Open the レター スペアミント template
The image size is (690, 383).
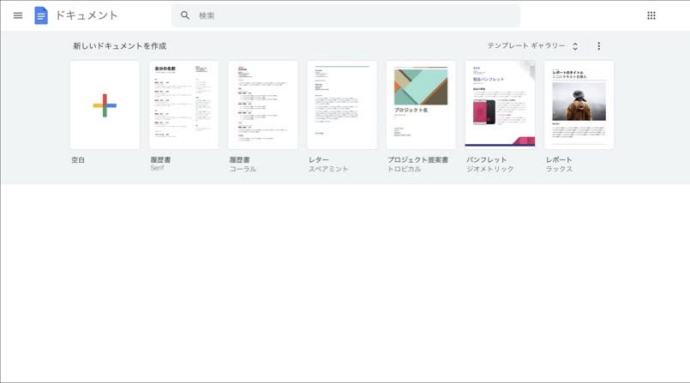click(342, 105)
